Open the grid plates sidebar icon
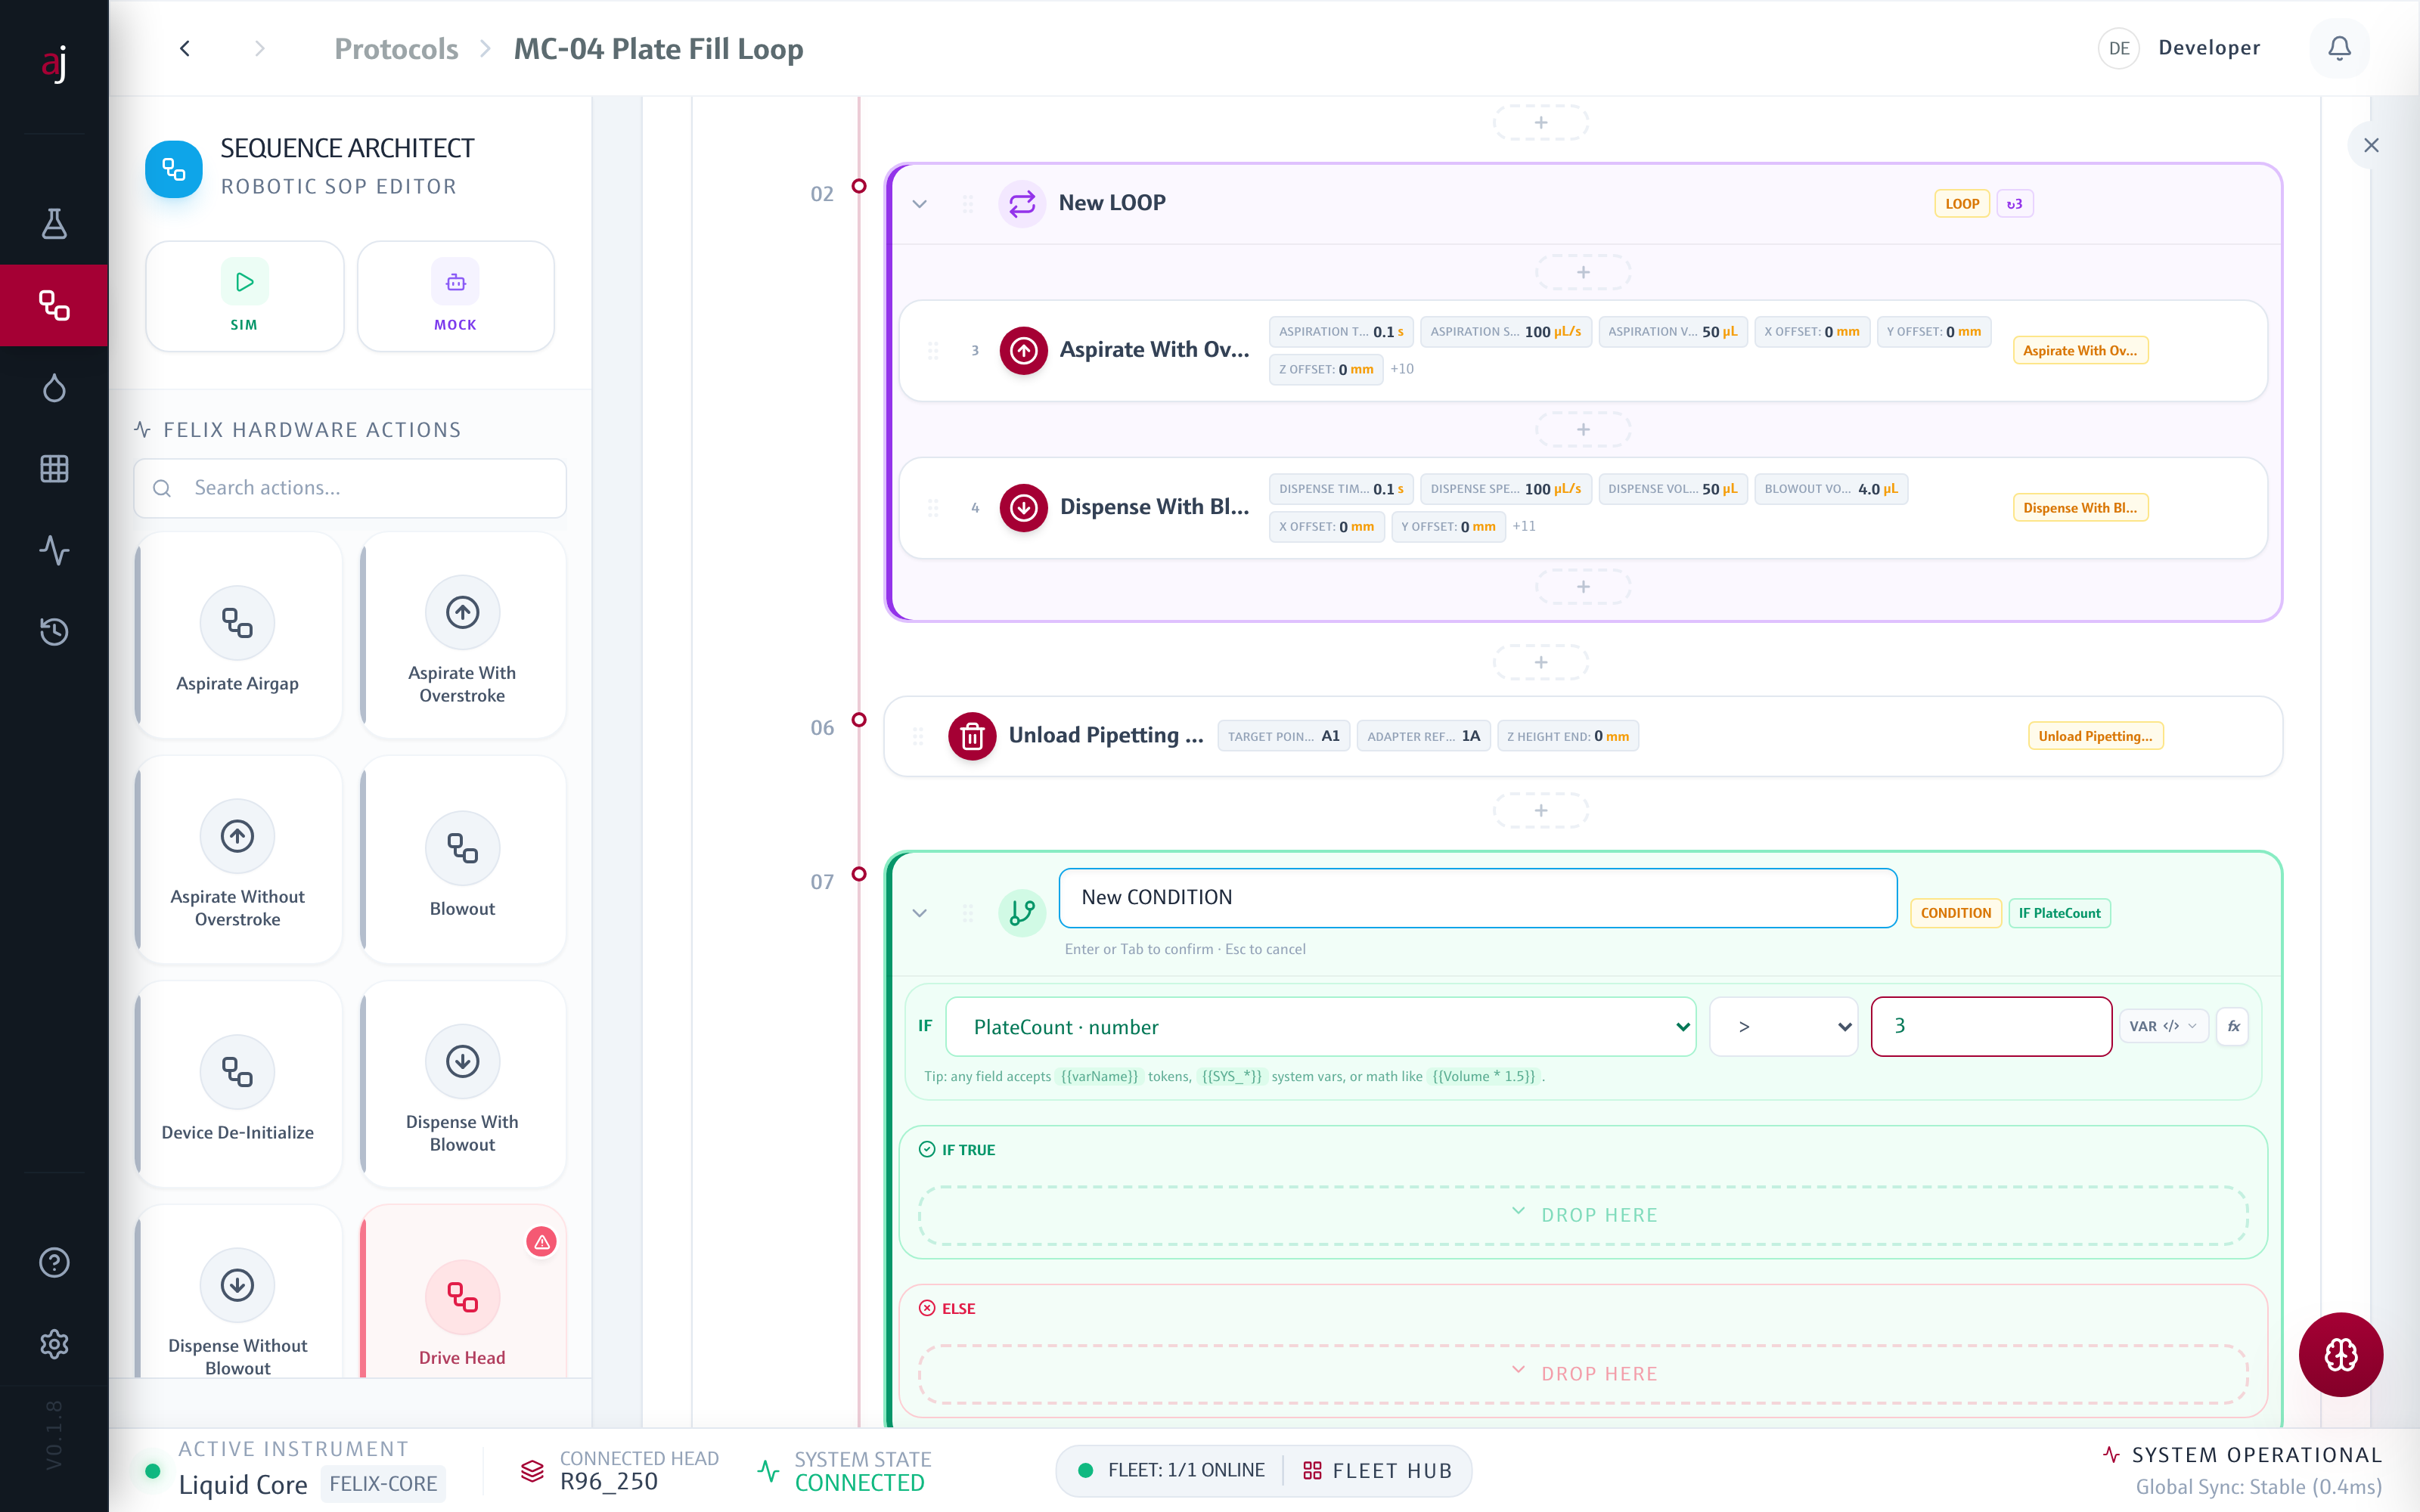The width and height of the screenshot is (2420, 1512). click(x=54, y=468)
